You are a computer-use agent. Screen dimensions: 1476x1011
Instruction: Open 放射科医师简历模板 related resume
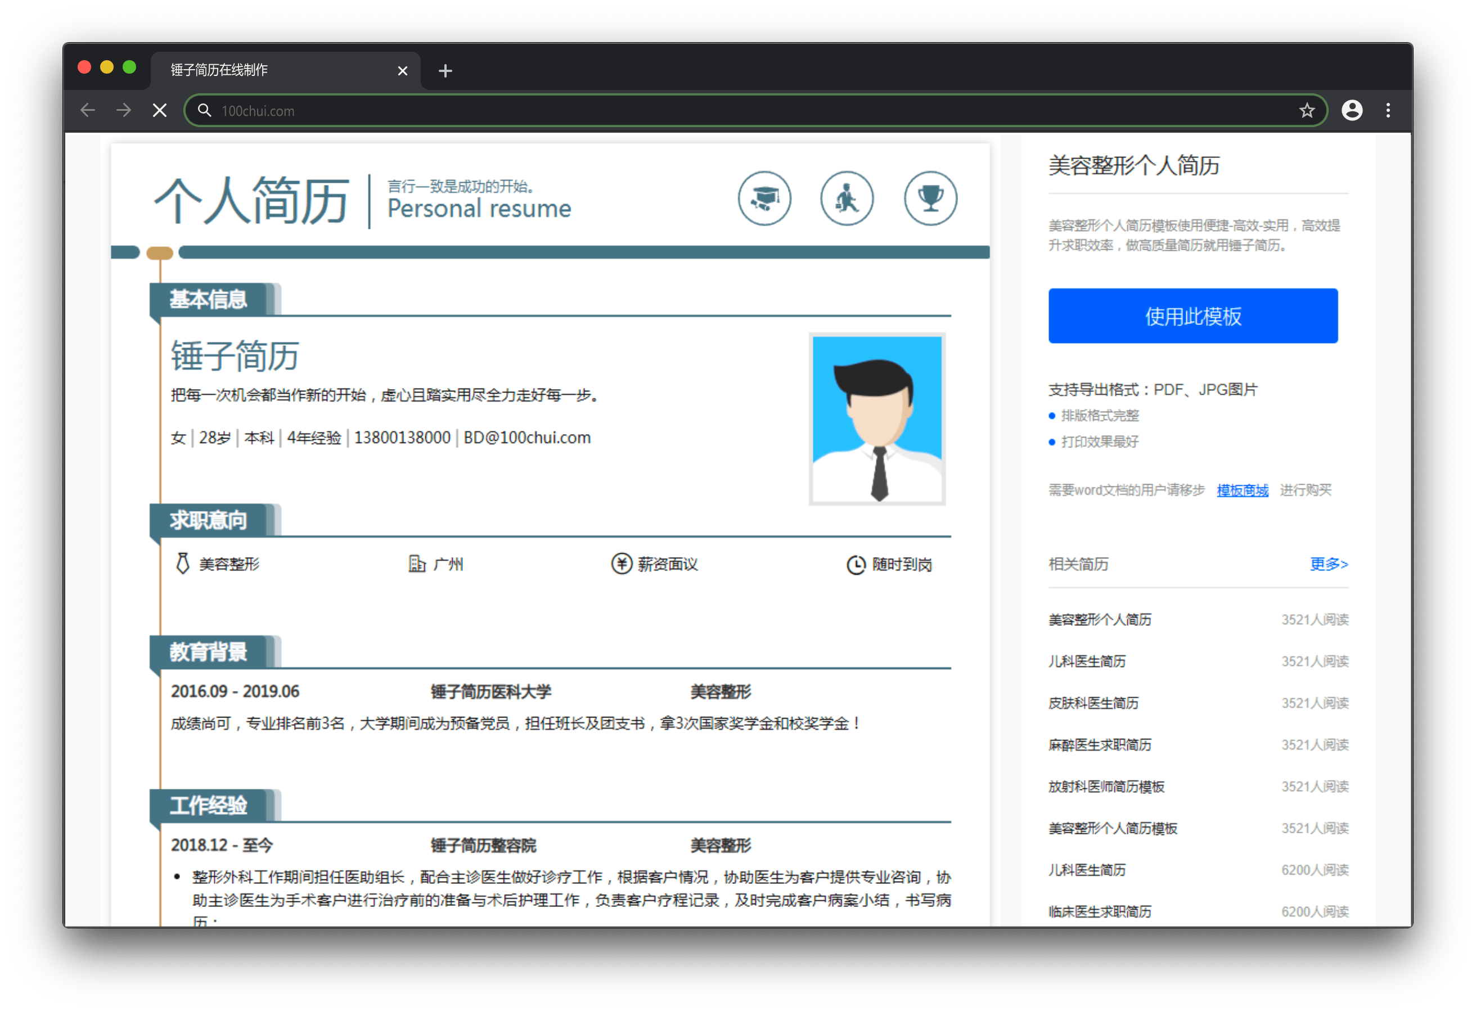pos(1106,786)
